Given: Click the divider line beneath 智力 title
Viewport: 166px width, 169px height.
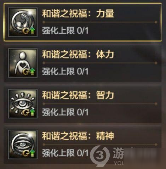Looking at the screenshot, I should point(100,104).
